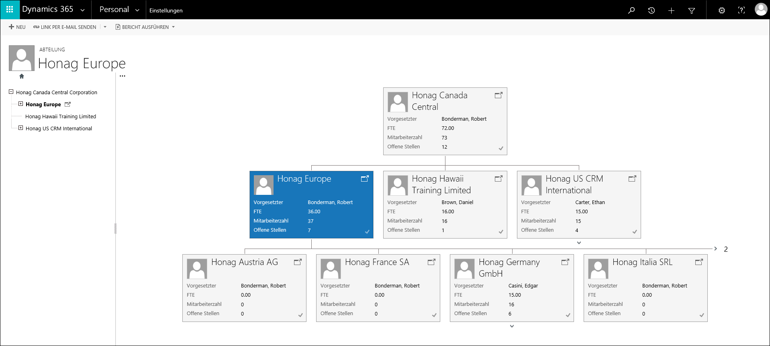Expand Honag US CRM International tree node
The width and height of the screenshot is (770, 346).
[20, 128]
